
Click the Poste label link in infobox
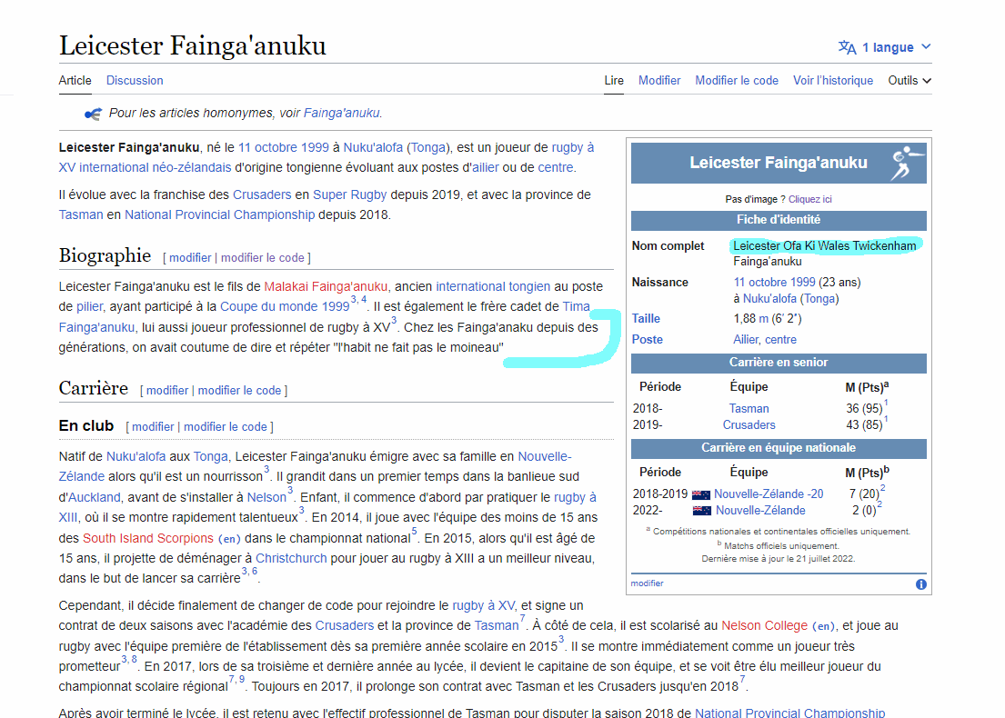click(x=648, y=340)
